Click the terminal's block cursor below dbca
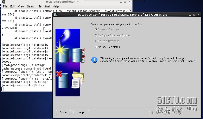The width and height of the screenshot is (203, 119). pyautogui.click(x=3, y=89)
